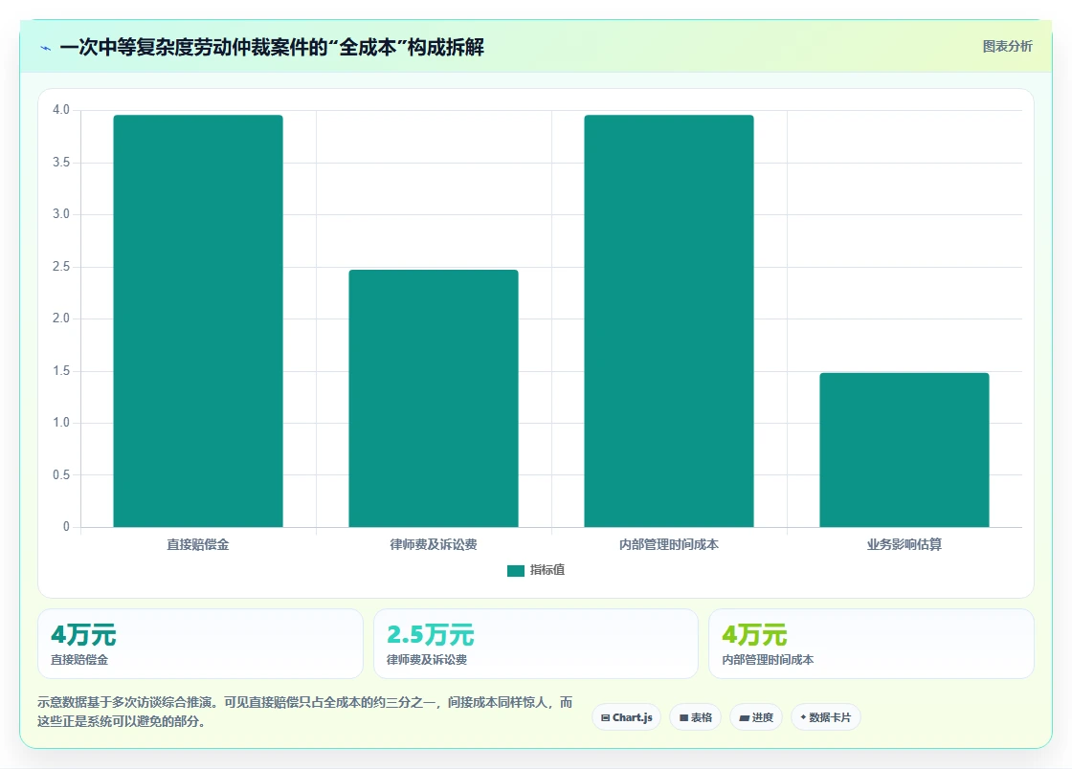Click the 律师费及诉讼费 bar in the chart
The image size is (1072, 769).
[x=434, y=398]
